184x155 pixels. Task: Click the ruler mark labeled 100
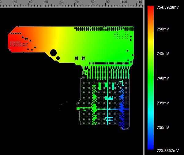point(124,2)
